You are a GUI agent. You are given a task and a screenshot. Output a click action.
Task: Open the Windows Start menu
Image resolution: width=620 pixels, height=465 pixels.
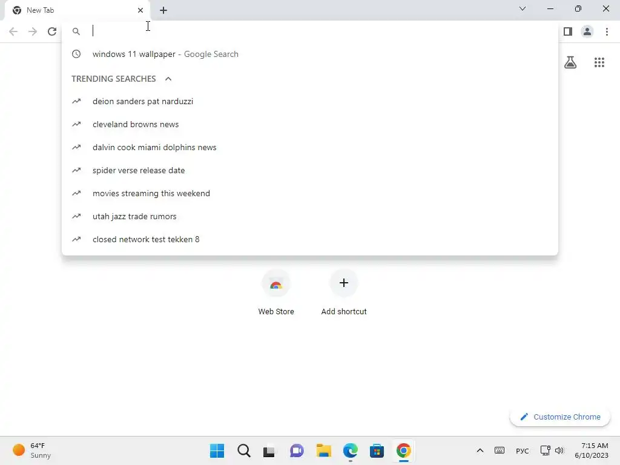pos(217,450)
